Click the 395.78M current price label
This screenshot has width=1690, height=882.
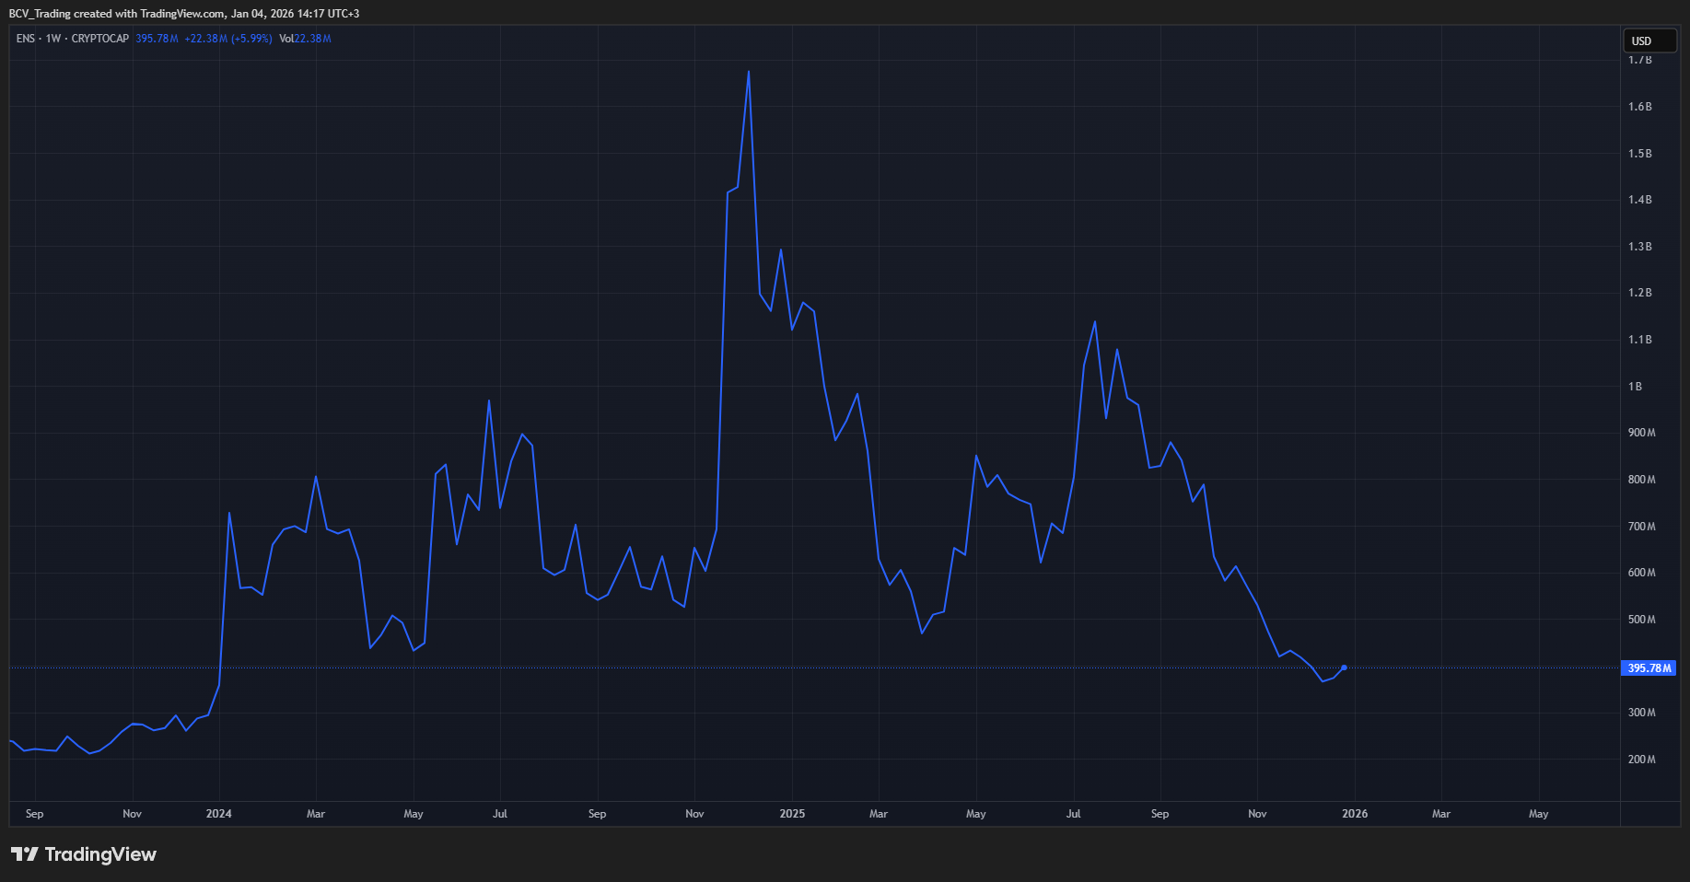[x=1648, y=668]
